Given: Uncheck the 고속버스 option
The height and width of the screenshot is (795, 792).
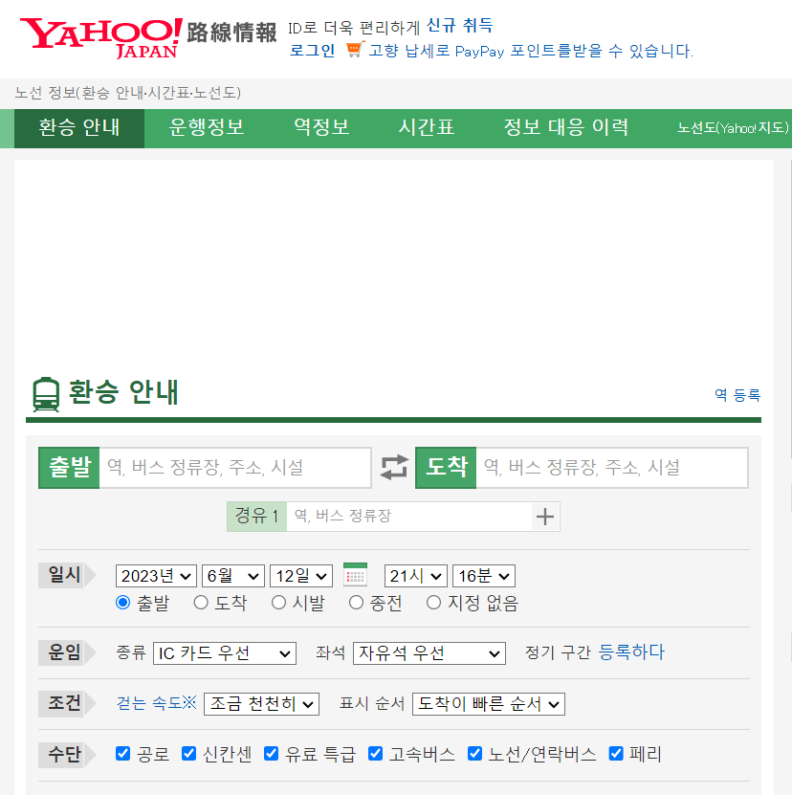Looking at the screenshot, I should click(x=375, y=754).
